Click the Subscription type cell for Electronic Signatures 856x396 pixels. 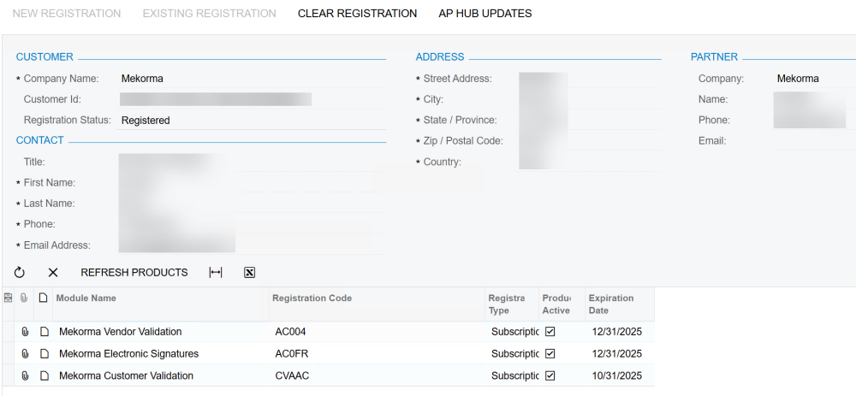[512, 353]
